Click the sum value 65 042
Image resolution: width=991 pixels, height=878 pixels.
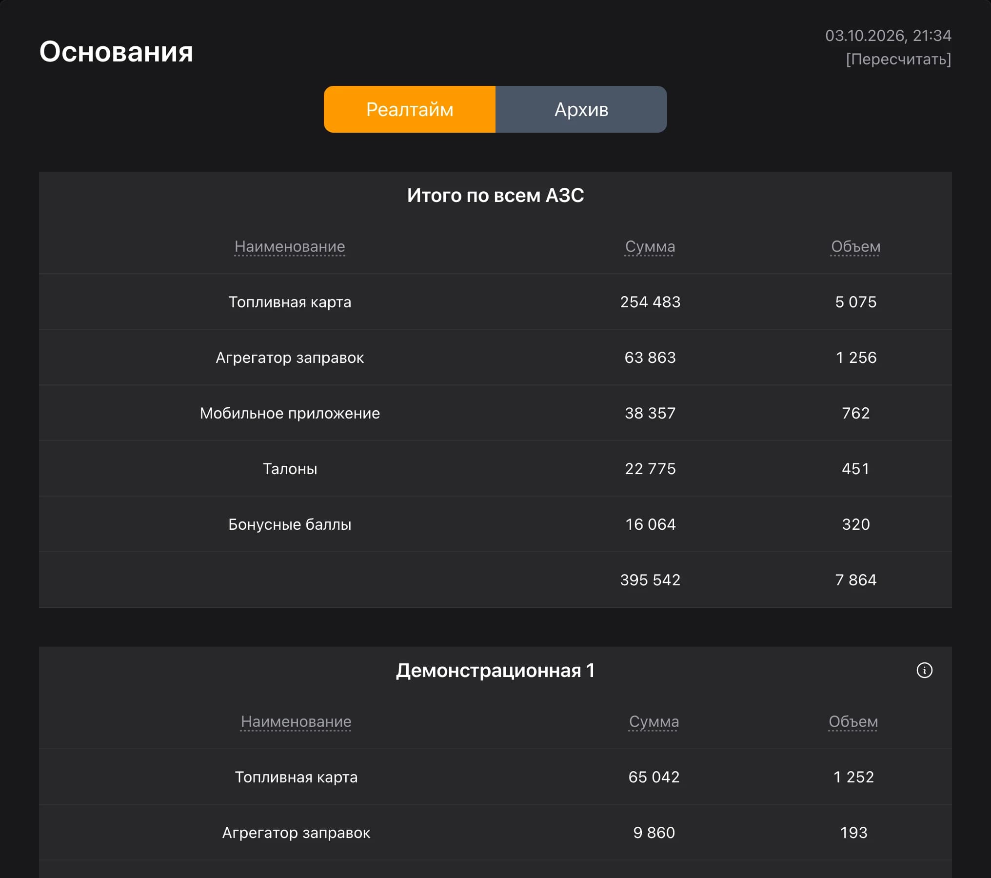[x=654, y=777]
